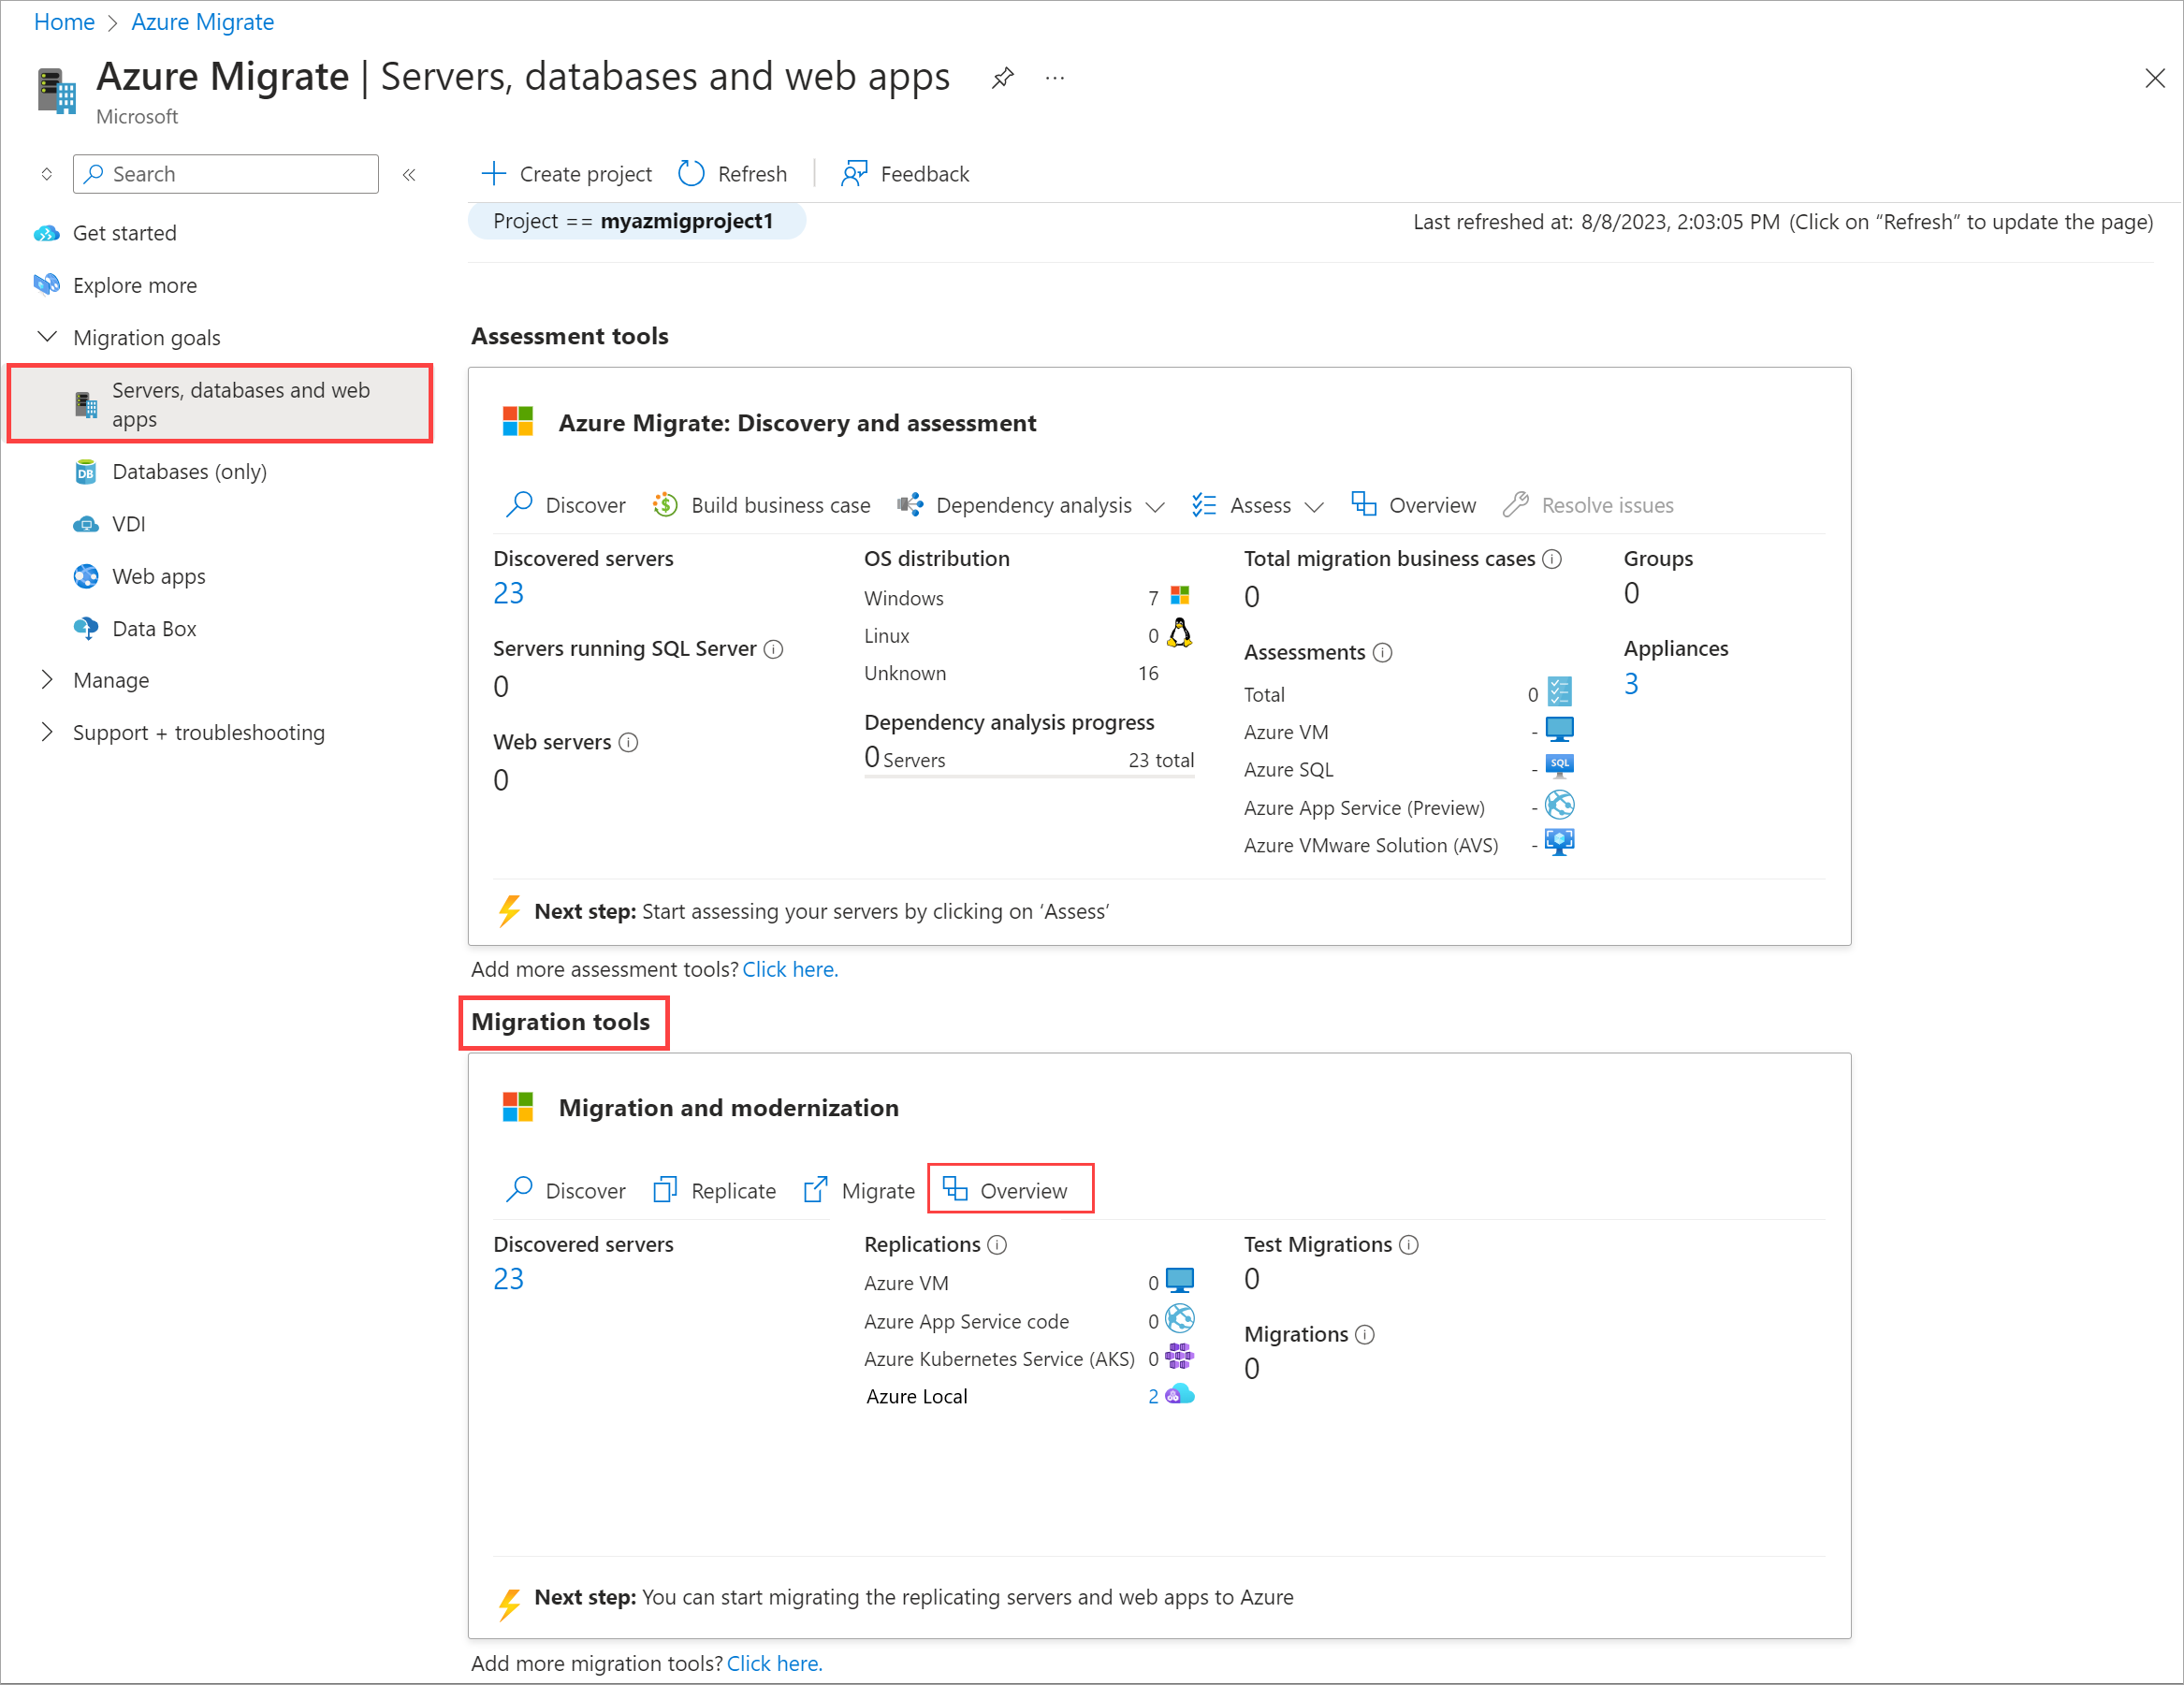Expand the Assess dropdown
This screenshot has height=1685, width=2184.
[1258, 505]
